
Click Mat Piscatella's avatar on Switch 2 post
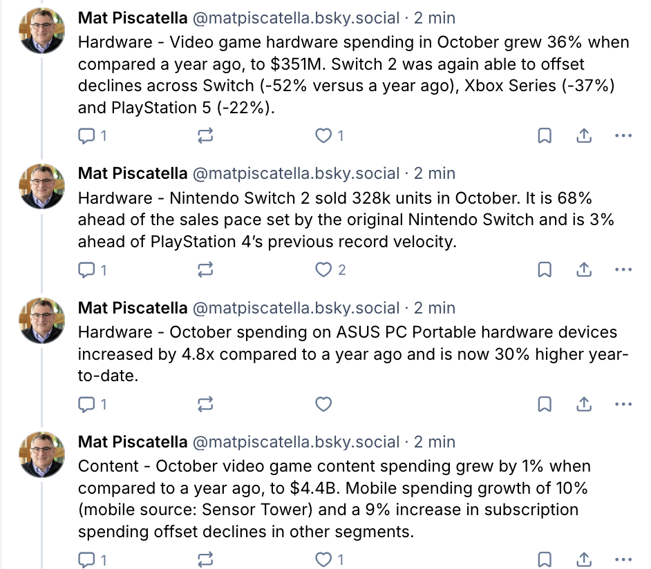(43, 186)
